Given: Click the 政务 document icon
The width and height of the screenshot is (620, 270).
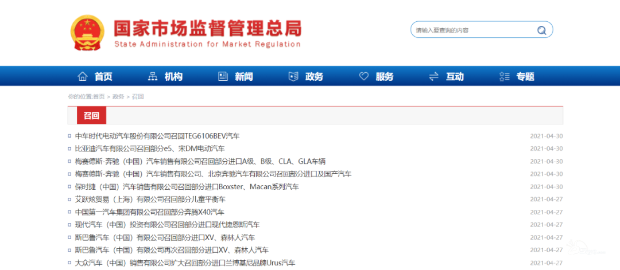Looking at the screenshot, I should [x=293, y=76].
